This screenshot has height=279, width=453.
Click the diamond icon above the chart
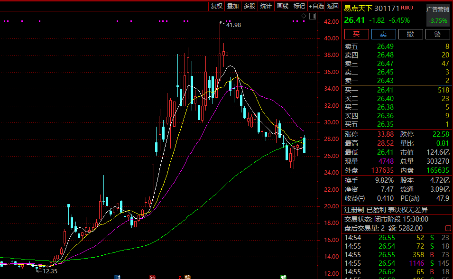[304, 16]
